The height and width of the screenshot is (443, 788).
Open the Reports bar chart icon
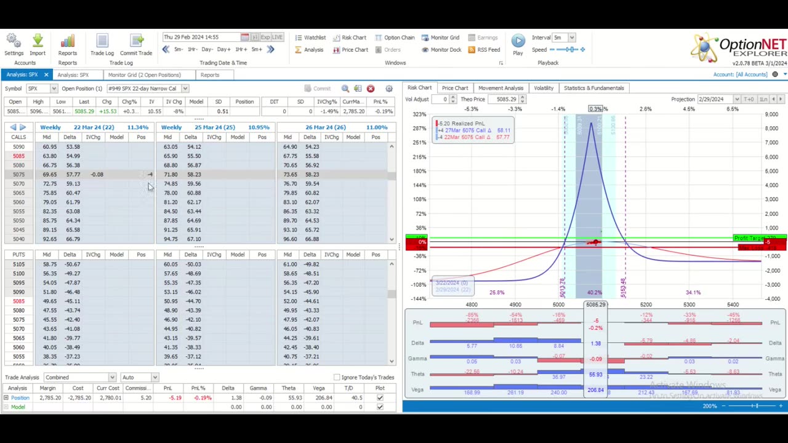click(68, 41)
